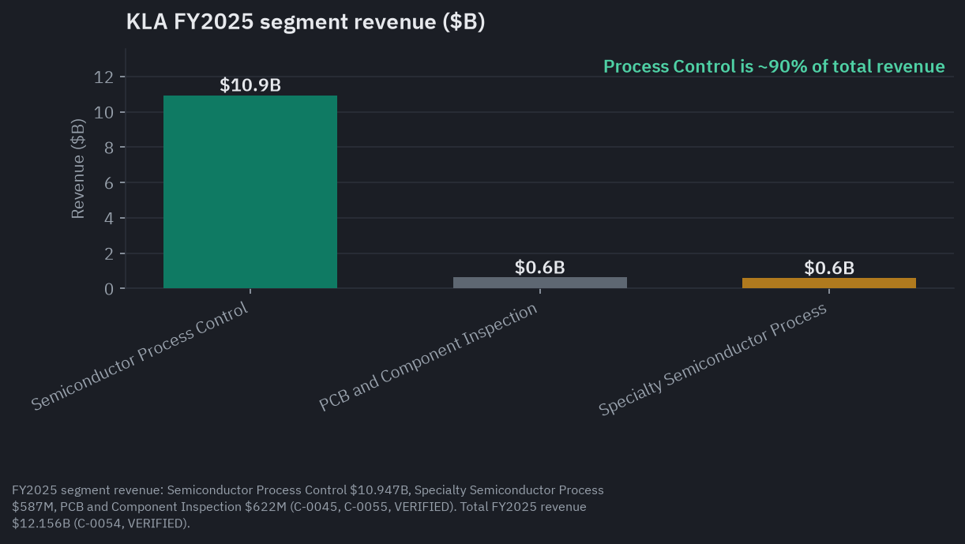Image resolution: width=965 pixels, height=544 pixels.
Task: Click the 'Specialty Semiconductor Process' x-axis label
Action: click(x=713, y=359)
